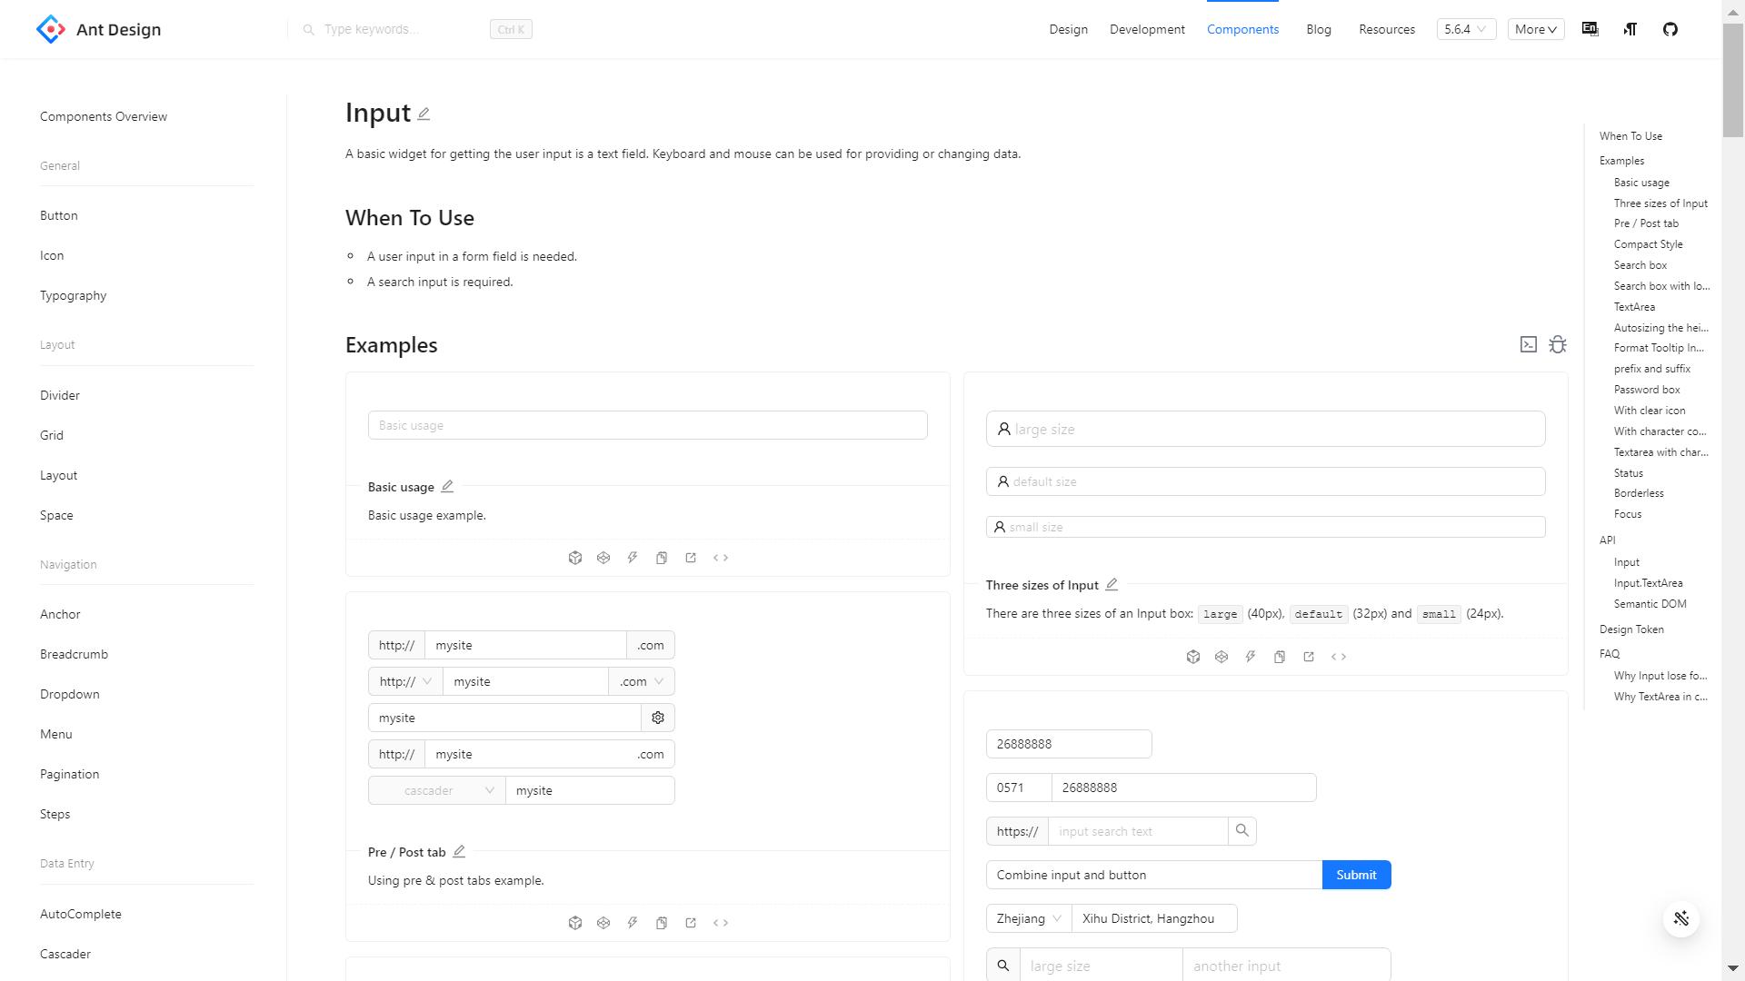Edit Three sizes of Input demo pencil
Viewport: 1745px width, 981px height.
[1112, 585]
